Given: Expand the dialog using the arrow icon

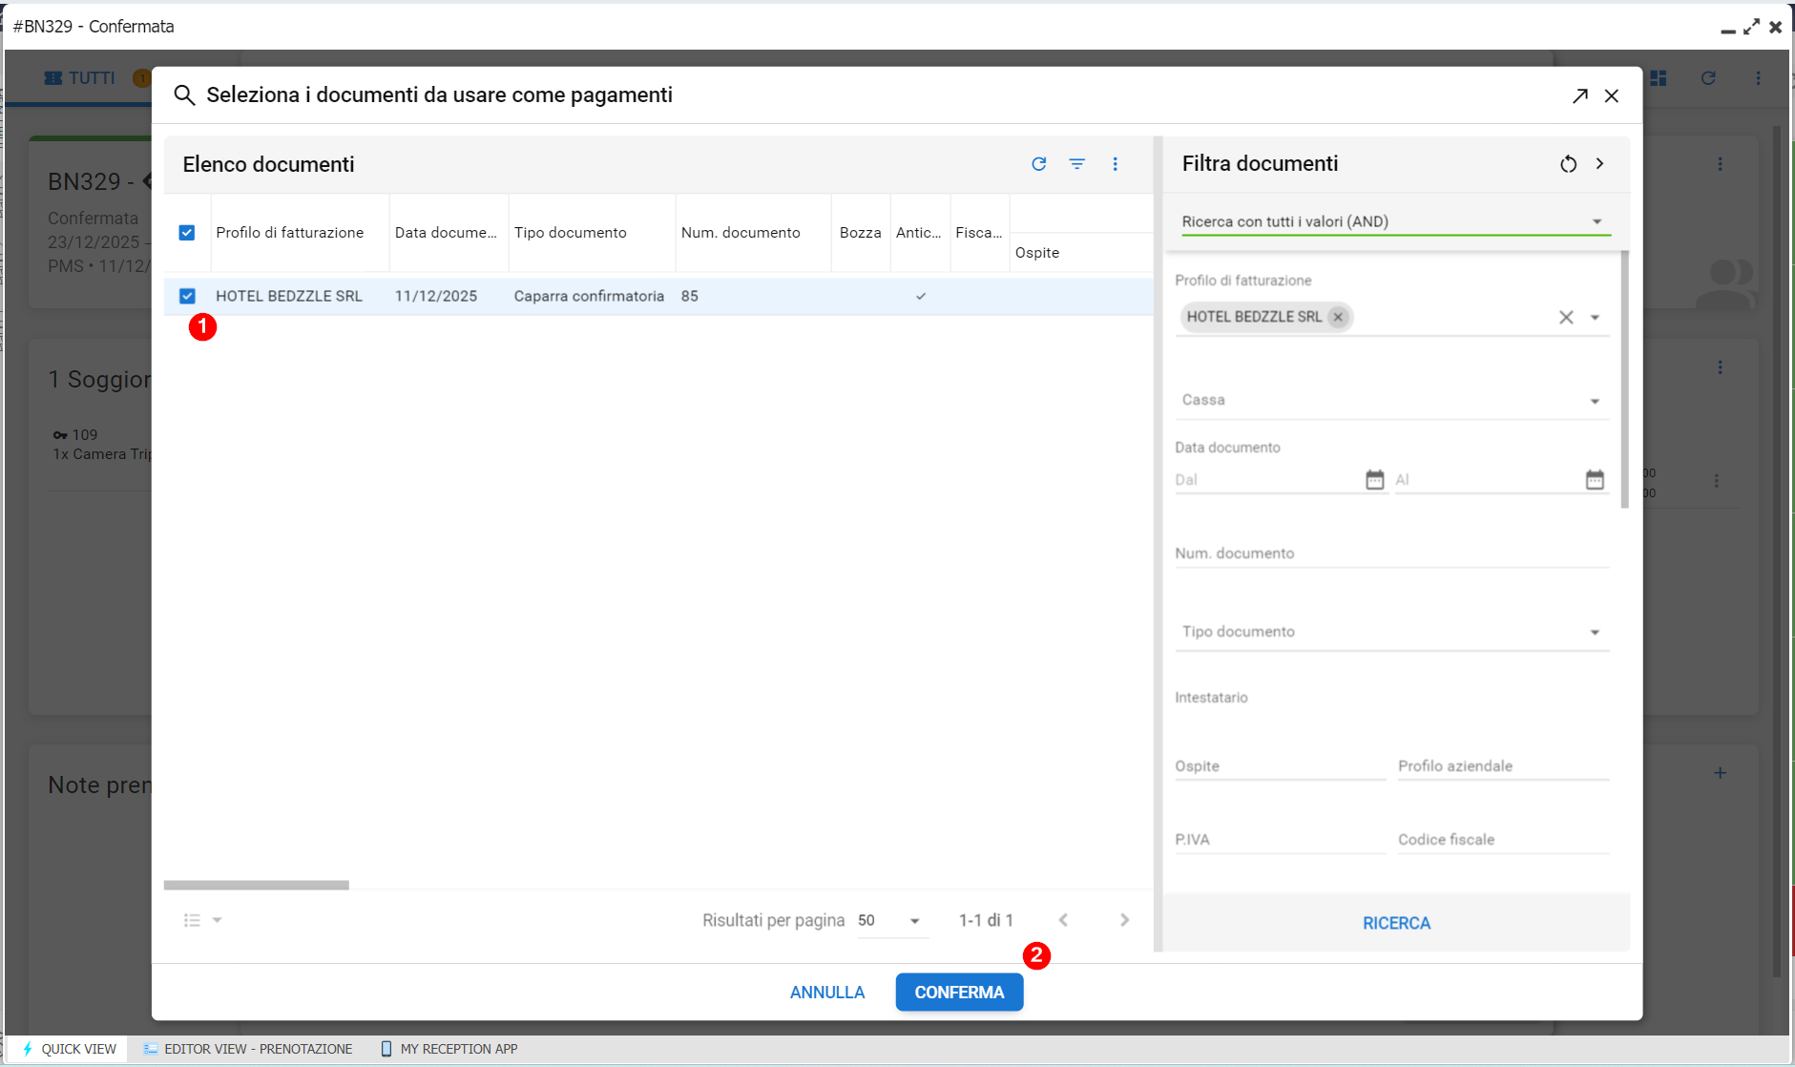Looking at the screenshot, I should point(1579,95).
